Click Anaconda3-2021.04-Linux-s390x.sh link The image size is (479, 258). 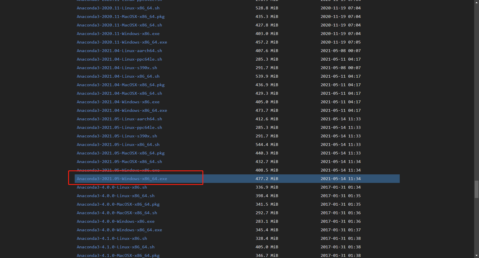click(117, 68)
